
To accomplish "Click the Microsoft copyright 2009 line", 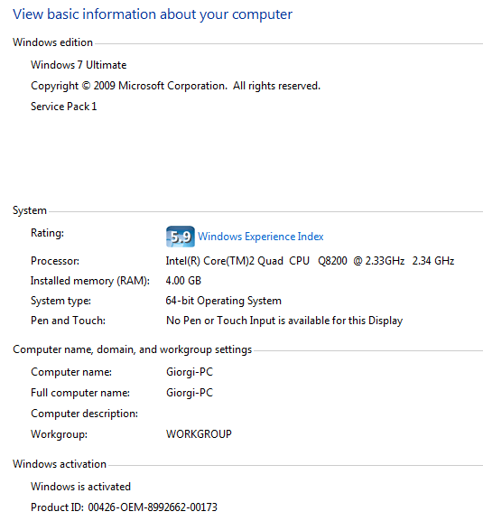I will (x=175, y=86).
